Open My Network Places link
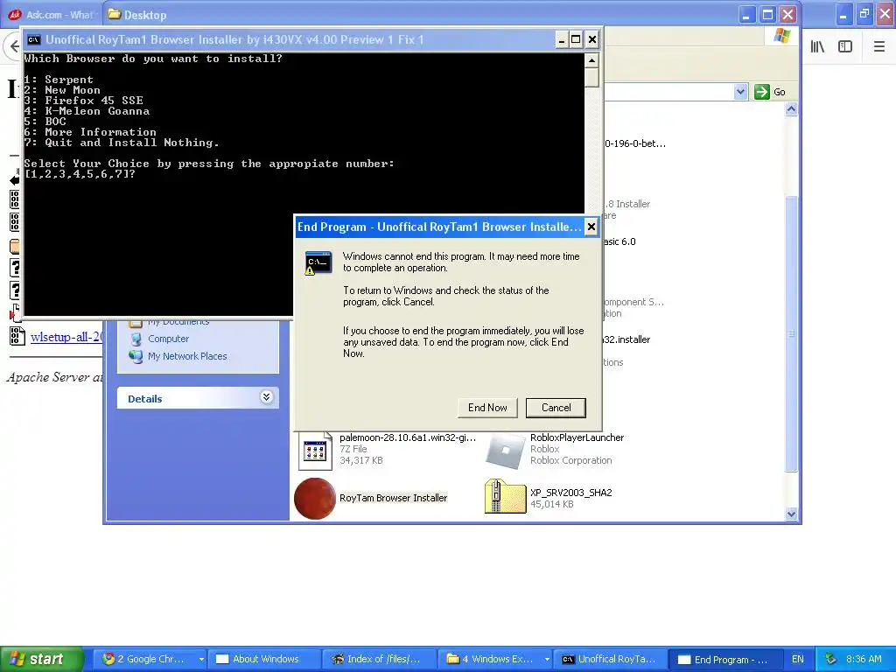The image size is (896, 672). tap(187, 356)
